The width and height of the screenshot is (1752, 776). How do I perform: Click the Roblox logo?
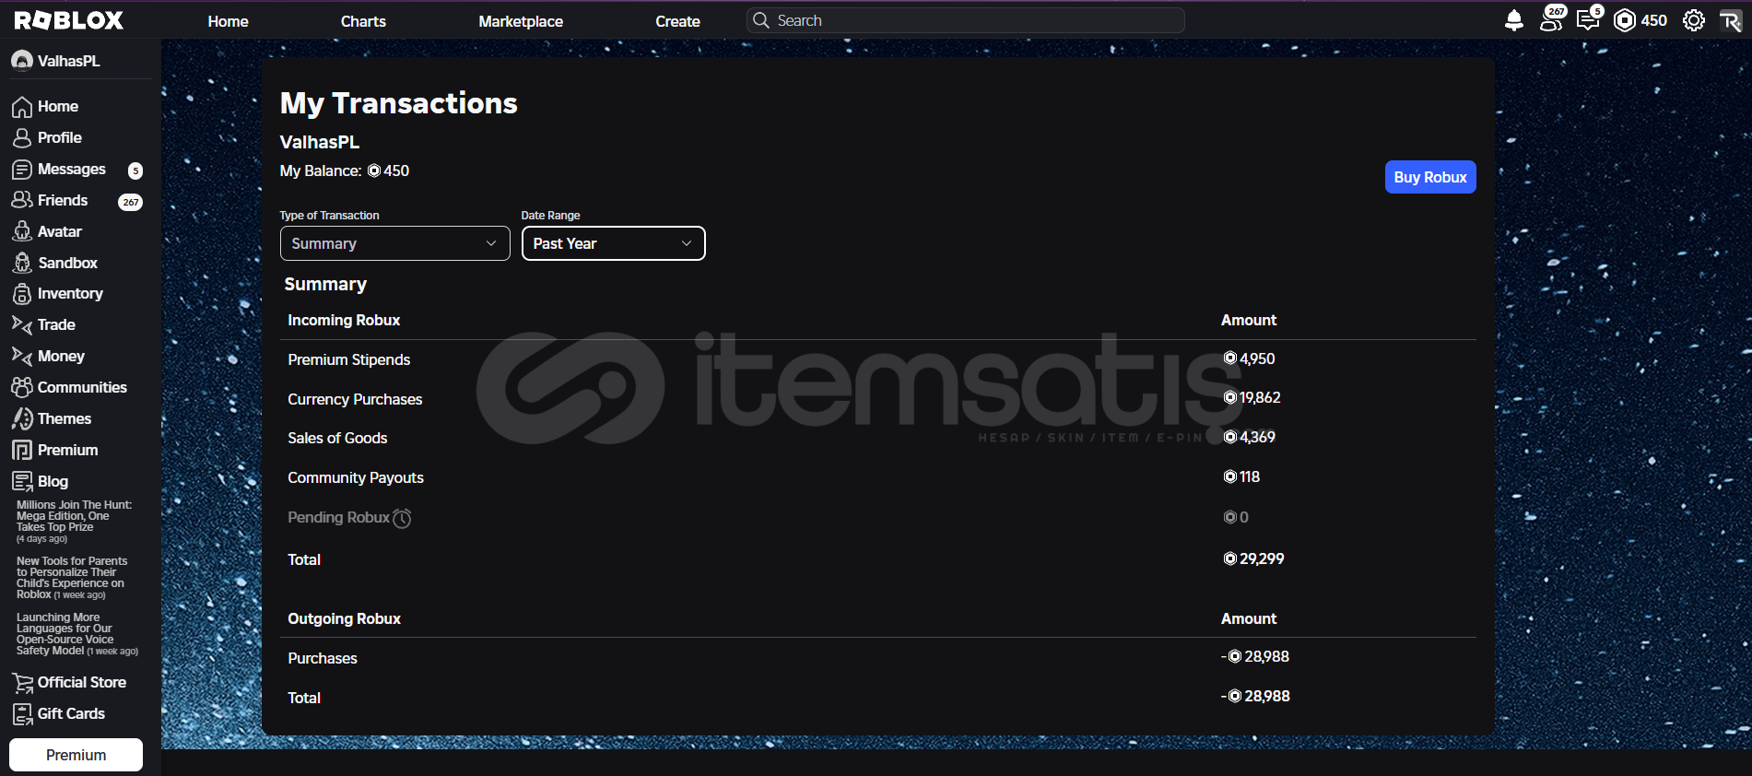point(69,20)
